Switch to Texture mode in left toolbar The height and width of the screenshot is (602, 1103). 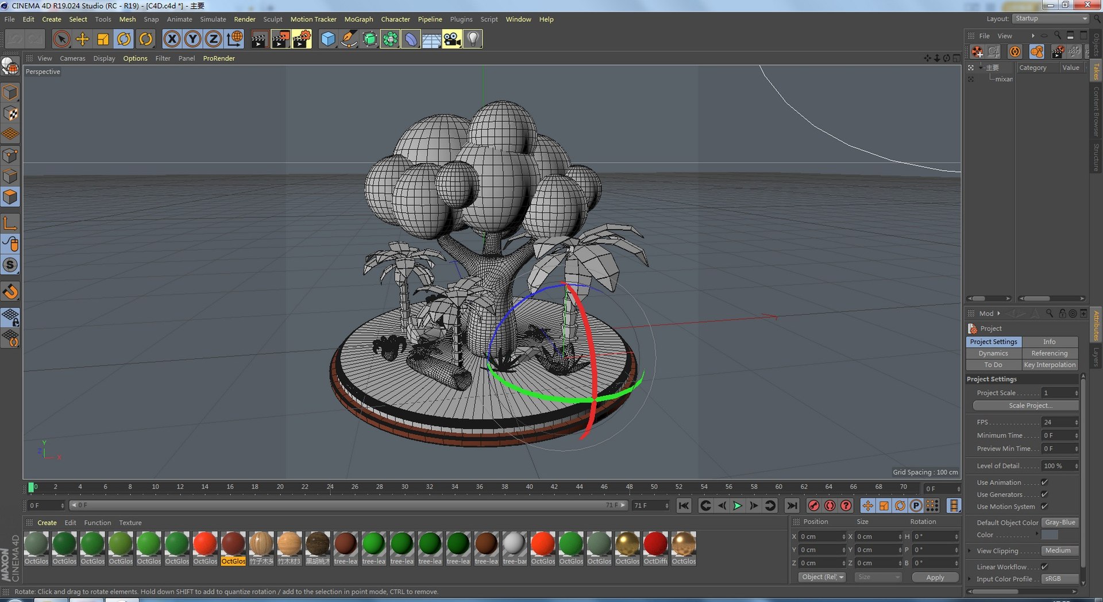point(10,114)
